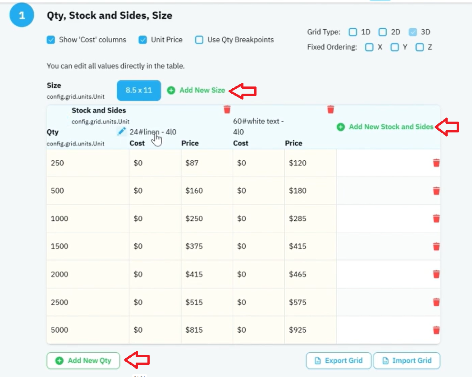Delete the 250 quantity row
472x377 pixels.
(x=436, y=163)
